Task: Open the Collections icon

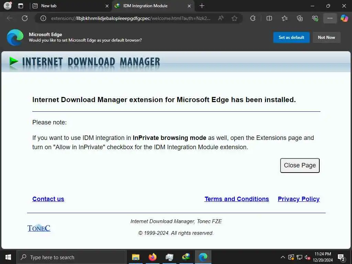Action: 300,18
